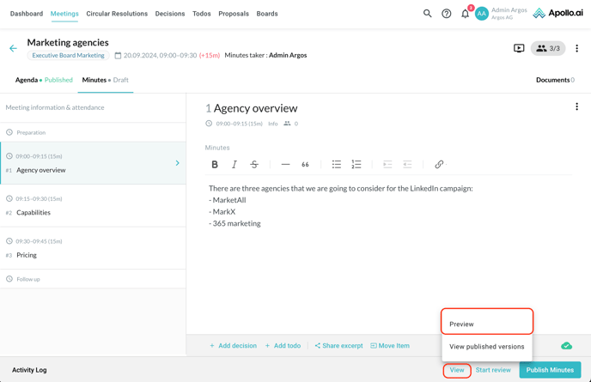This screenshot has width=591, height=382.
Task: Open the meeting three-dot options menu
Action: point(576,49)
